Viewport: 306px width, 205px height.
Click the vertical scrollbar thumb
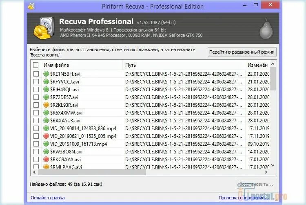(273, 79)
